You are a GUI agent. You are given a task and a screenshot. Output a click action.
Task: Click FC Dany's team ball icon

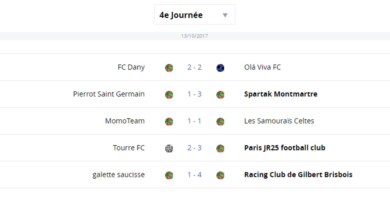click(x=169, y=68)
